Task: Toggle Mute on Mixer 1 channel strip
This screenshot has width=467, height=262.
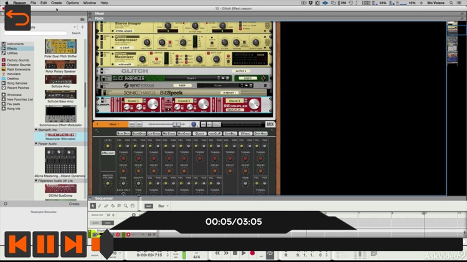Action: point(132,124)
